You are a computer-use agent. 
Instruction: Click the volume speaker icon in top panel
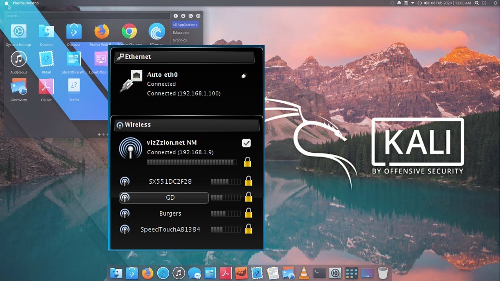426,3
